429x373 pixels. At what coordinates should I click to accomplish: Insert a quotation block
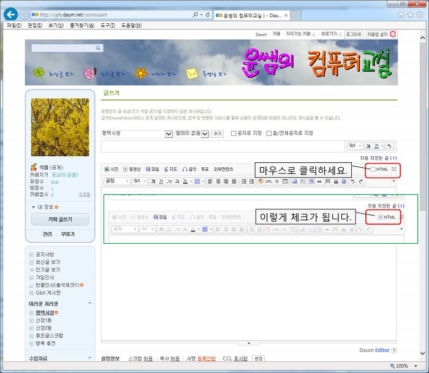point(319,181)
